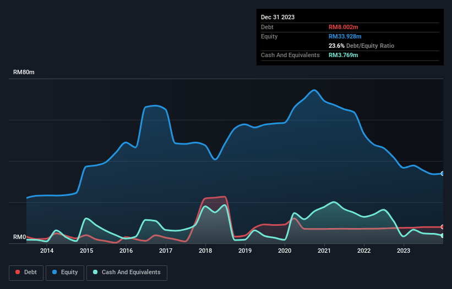Click the RM33.928m equity value
Image resolution: width=452 pixels, height=289 pixels.
pyautogui.click(x=345, y=36)
